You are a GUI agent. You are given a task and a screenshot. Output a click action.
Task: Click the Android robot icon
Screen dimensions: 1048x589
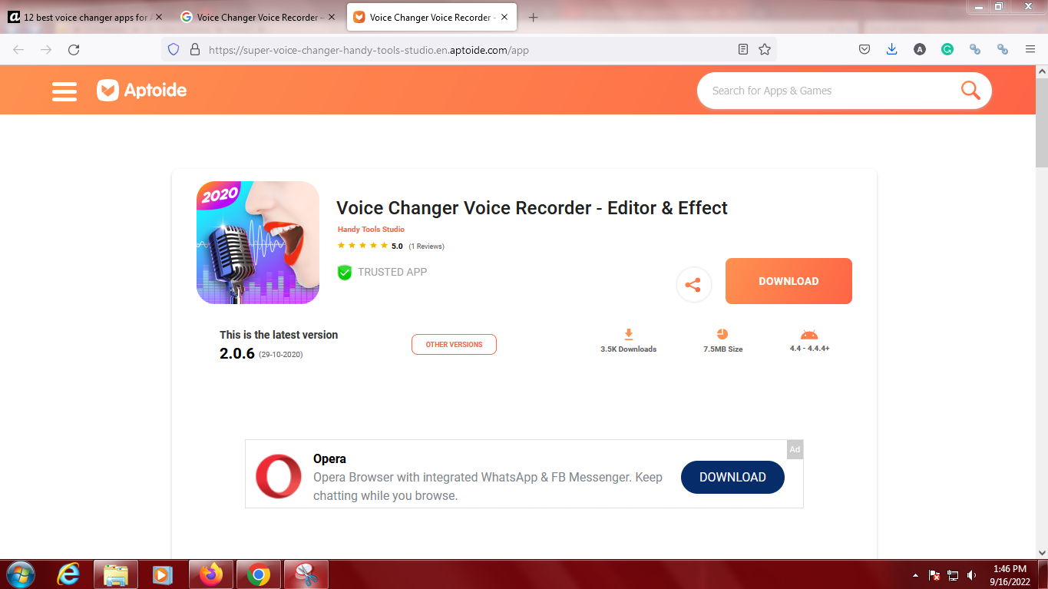[x=809, y=335]
